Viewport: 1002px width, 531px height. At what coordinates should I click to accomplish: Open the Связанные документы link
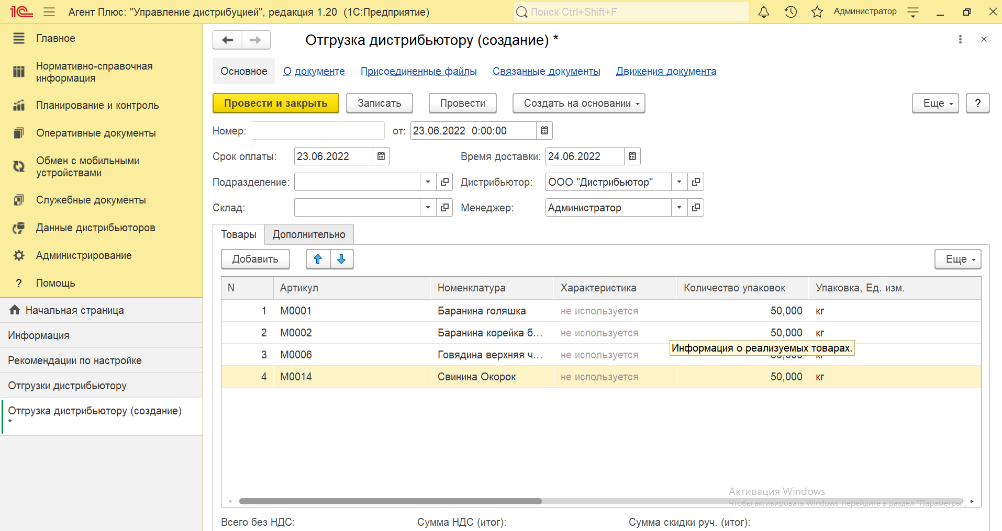pos(547,71)
